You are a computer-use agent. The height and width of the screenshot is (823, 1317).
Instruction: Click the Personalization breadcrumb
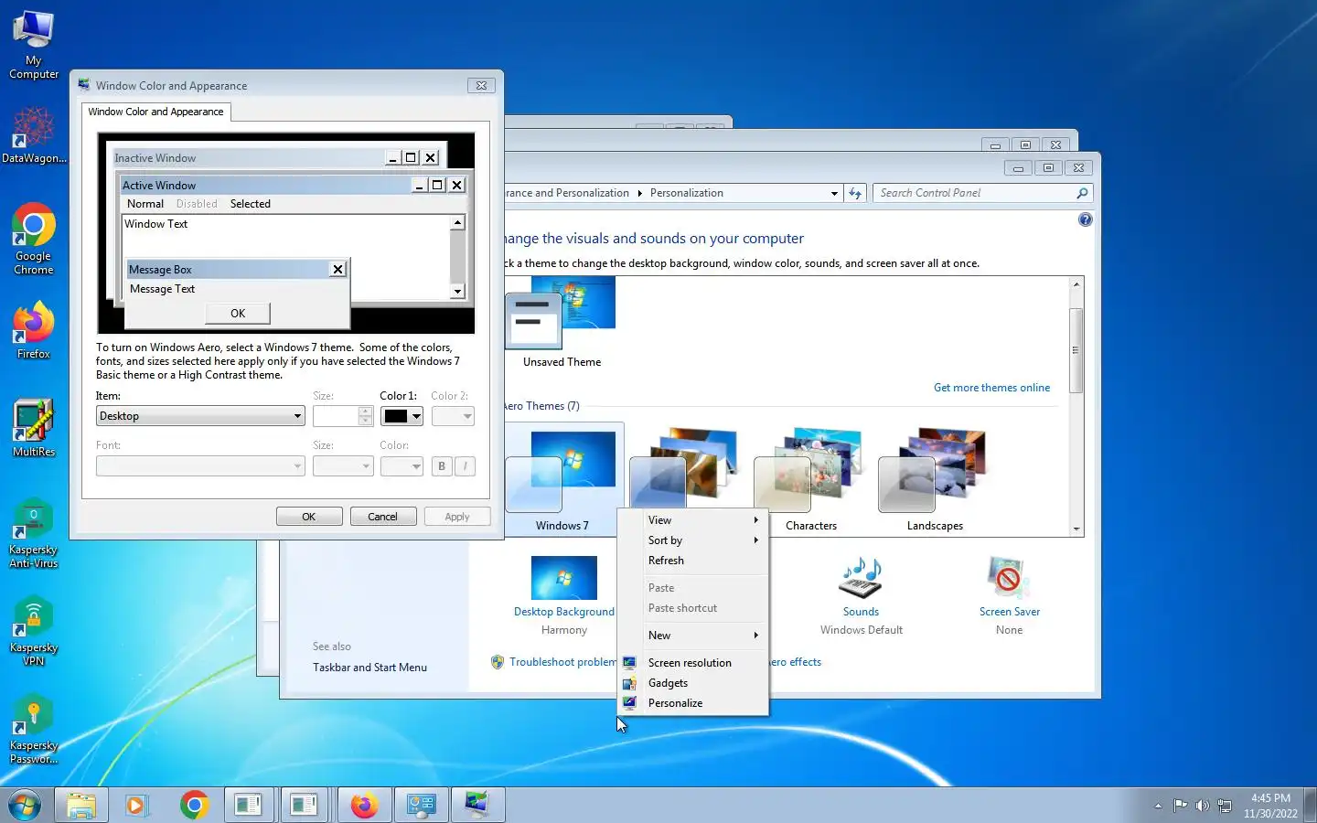pos(686,193)
